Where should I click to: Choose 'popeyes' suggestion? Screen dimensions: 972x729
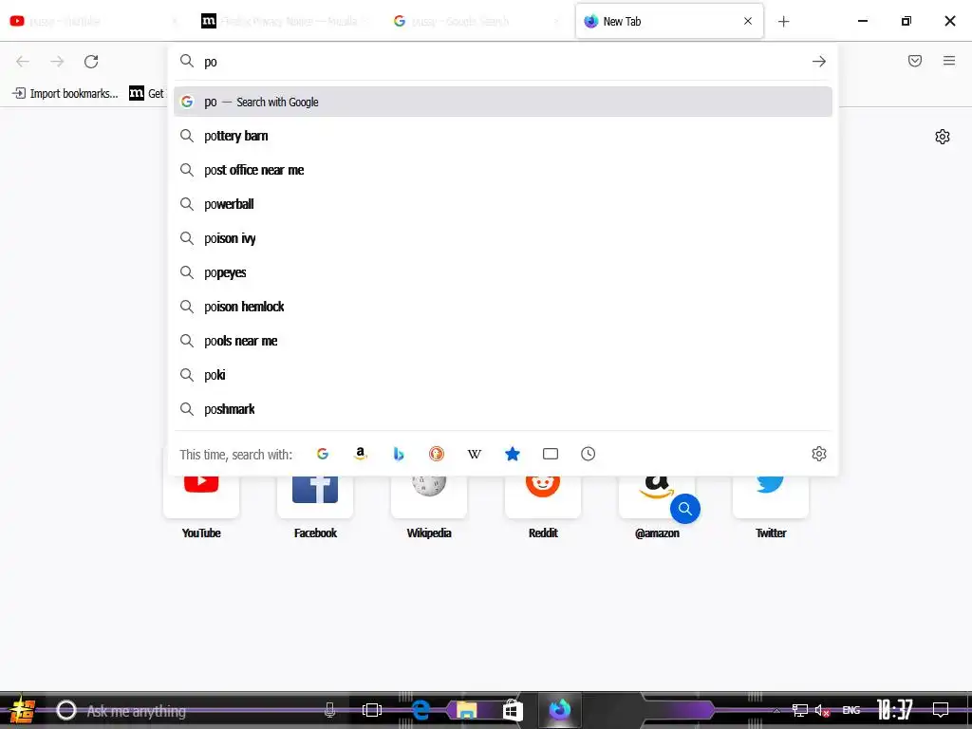(503, 272)
